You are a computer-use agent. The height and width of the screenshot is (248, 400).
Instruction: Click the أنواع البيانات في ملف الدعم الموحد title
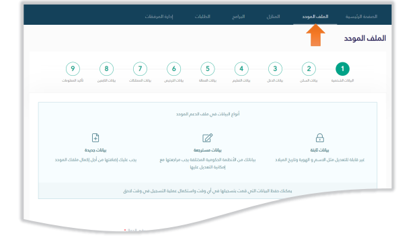(208, 114)
